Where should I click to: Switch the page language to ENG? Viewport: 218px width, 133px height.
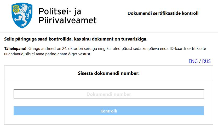click(x=193, y=61)
